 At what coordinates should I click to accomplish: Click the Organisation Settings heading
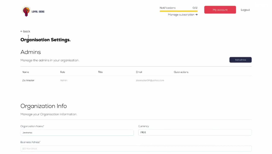point(45,40)
